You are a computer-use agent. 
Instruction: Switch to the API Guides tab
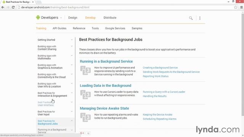59,28
